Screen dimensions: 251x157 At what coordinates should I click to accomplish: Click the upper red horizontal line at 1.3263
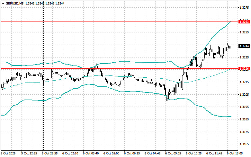(x=120, y=22)
